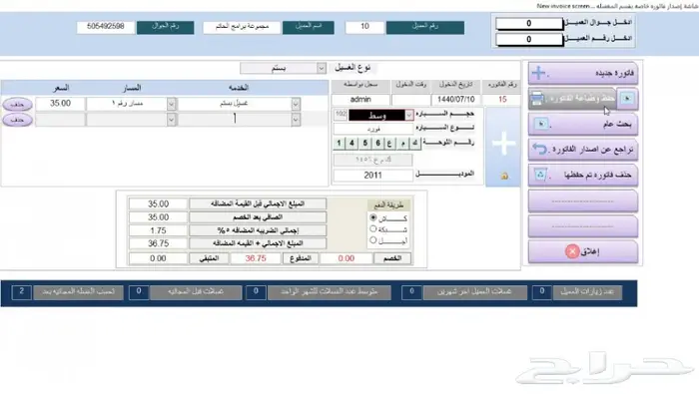Click the red X icon on the إغلاق button
Viewport: 699px width, 394px height.
(x=572, y=251)
